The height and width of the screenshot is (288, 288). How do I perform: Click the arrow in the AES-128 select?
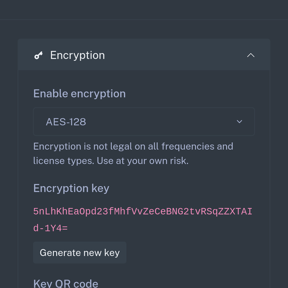click(240, 122)
